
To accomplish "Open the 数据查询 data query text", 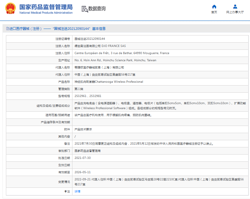I will (97, 9).
